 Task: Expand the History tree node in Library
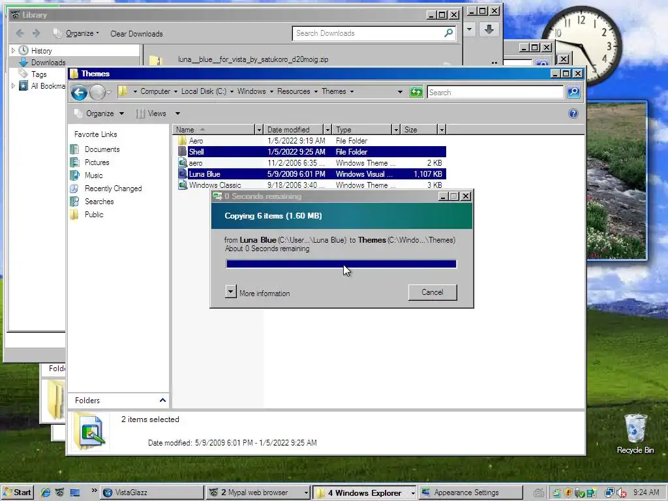[13, 50]
